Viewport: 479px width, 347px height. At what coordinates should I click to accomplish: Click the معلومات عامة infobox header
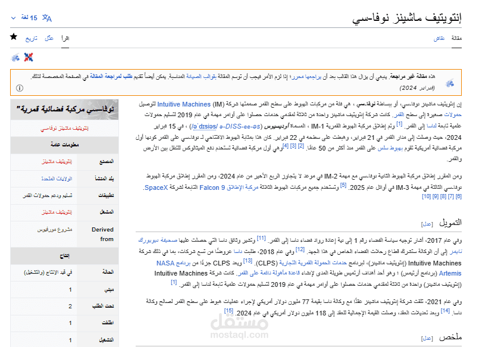point(64,145)
